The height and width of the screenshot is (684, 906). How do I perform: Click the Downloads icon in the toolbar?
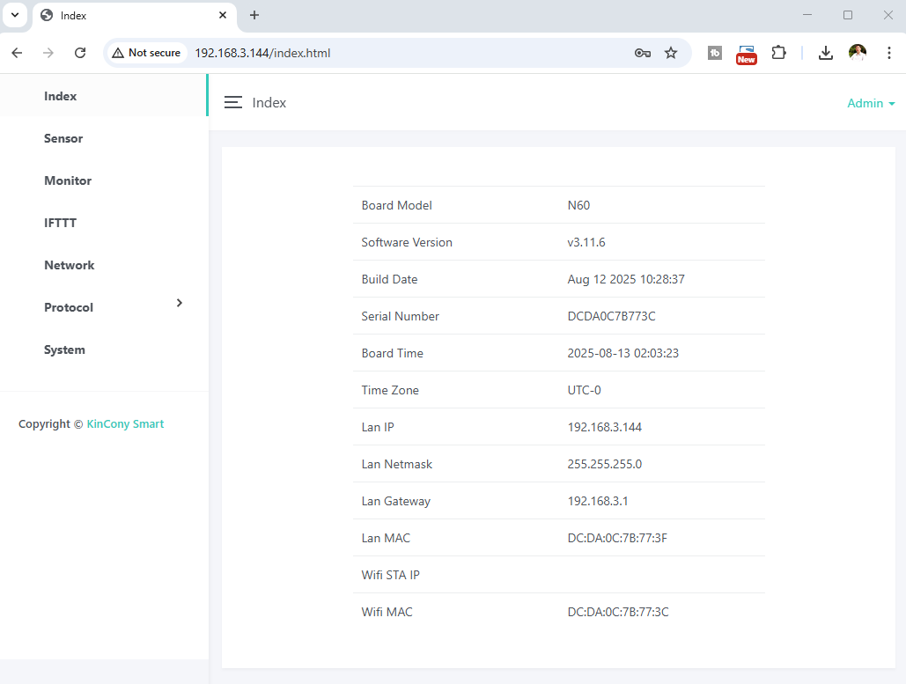826,53
